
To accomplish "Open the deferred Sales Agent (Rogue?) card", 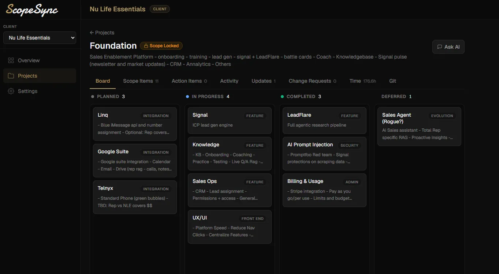I will [419, 126].
